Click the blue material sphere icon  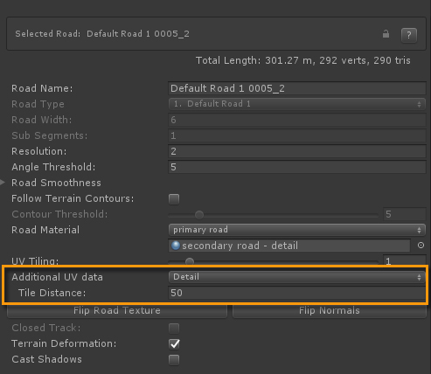tap(176, 246)
